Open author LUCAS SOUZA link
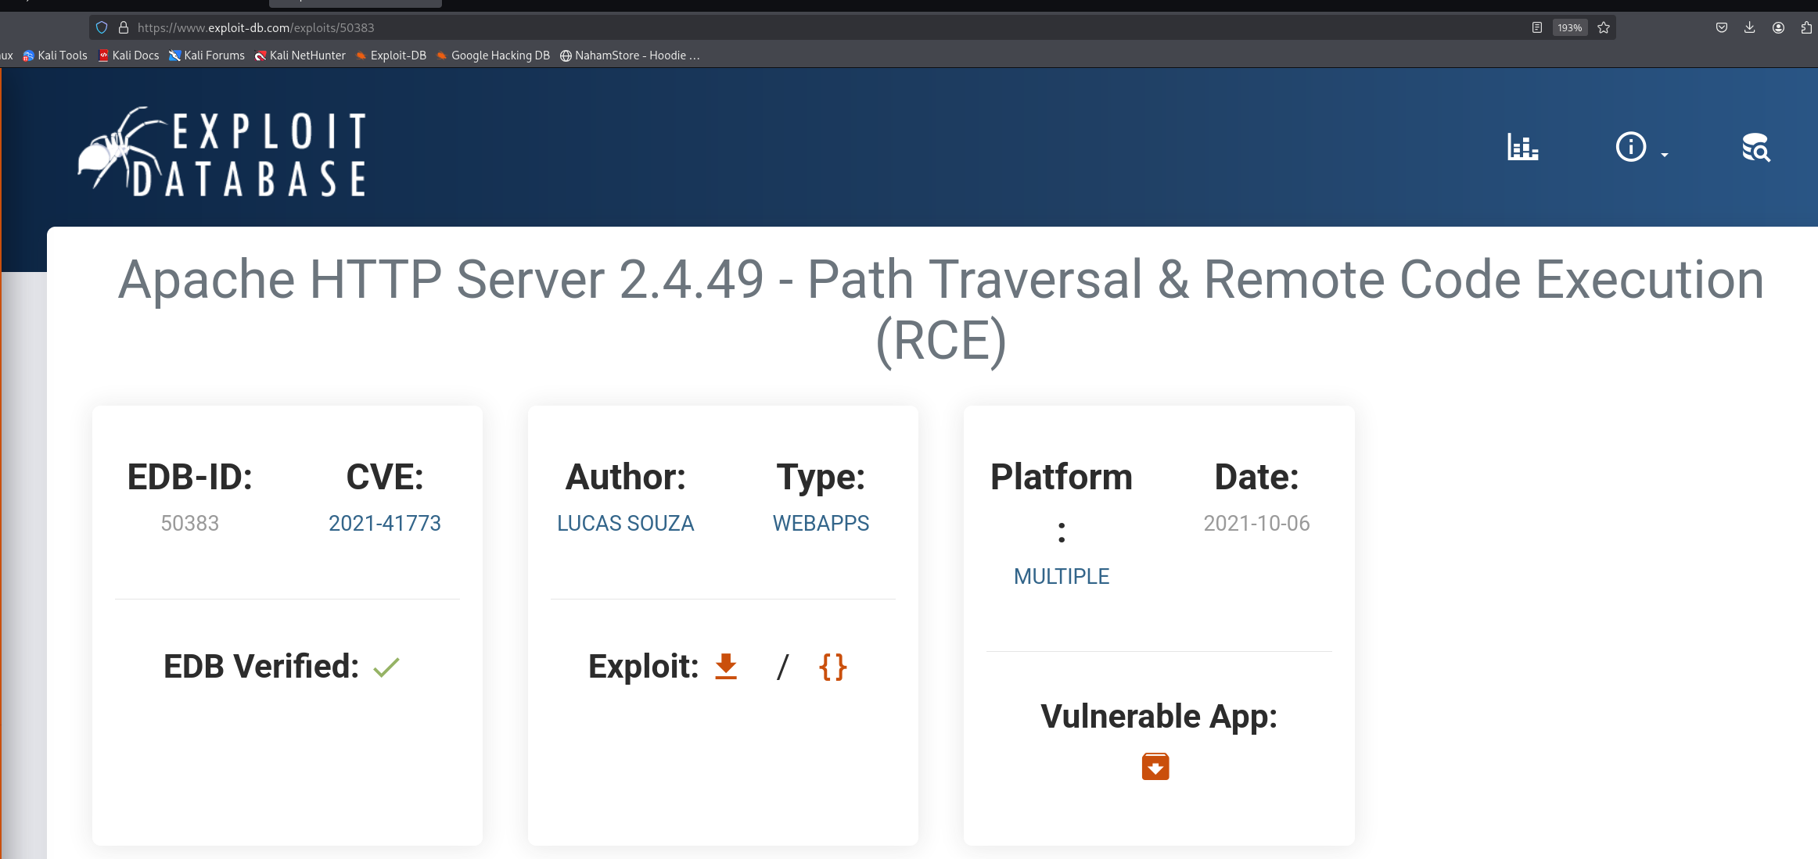The height and width of the screenshot is (859, 1818). pos(625,523)
